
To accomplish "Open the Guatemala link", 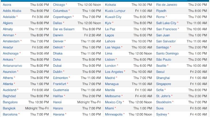I will (61, 90).
